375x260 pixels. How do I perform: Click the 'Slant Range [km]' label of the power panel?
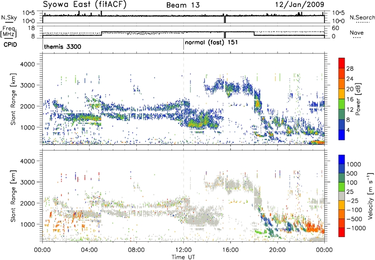[13, 99]
